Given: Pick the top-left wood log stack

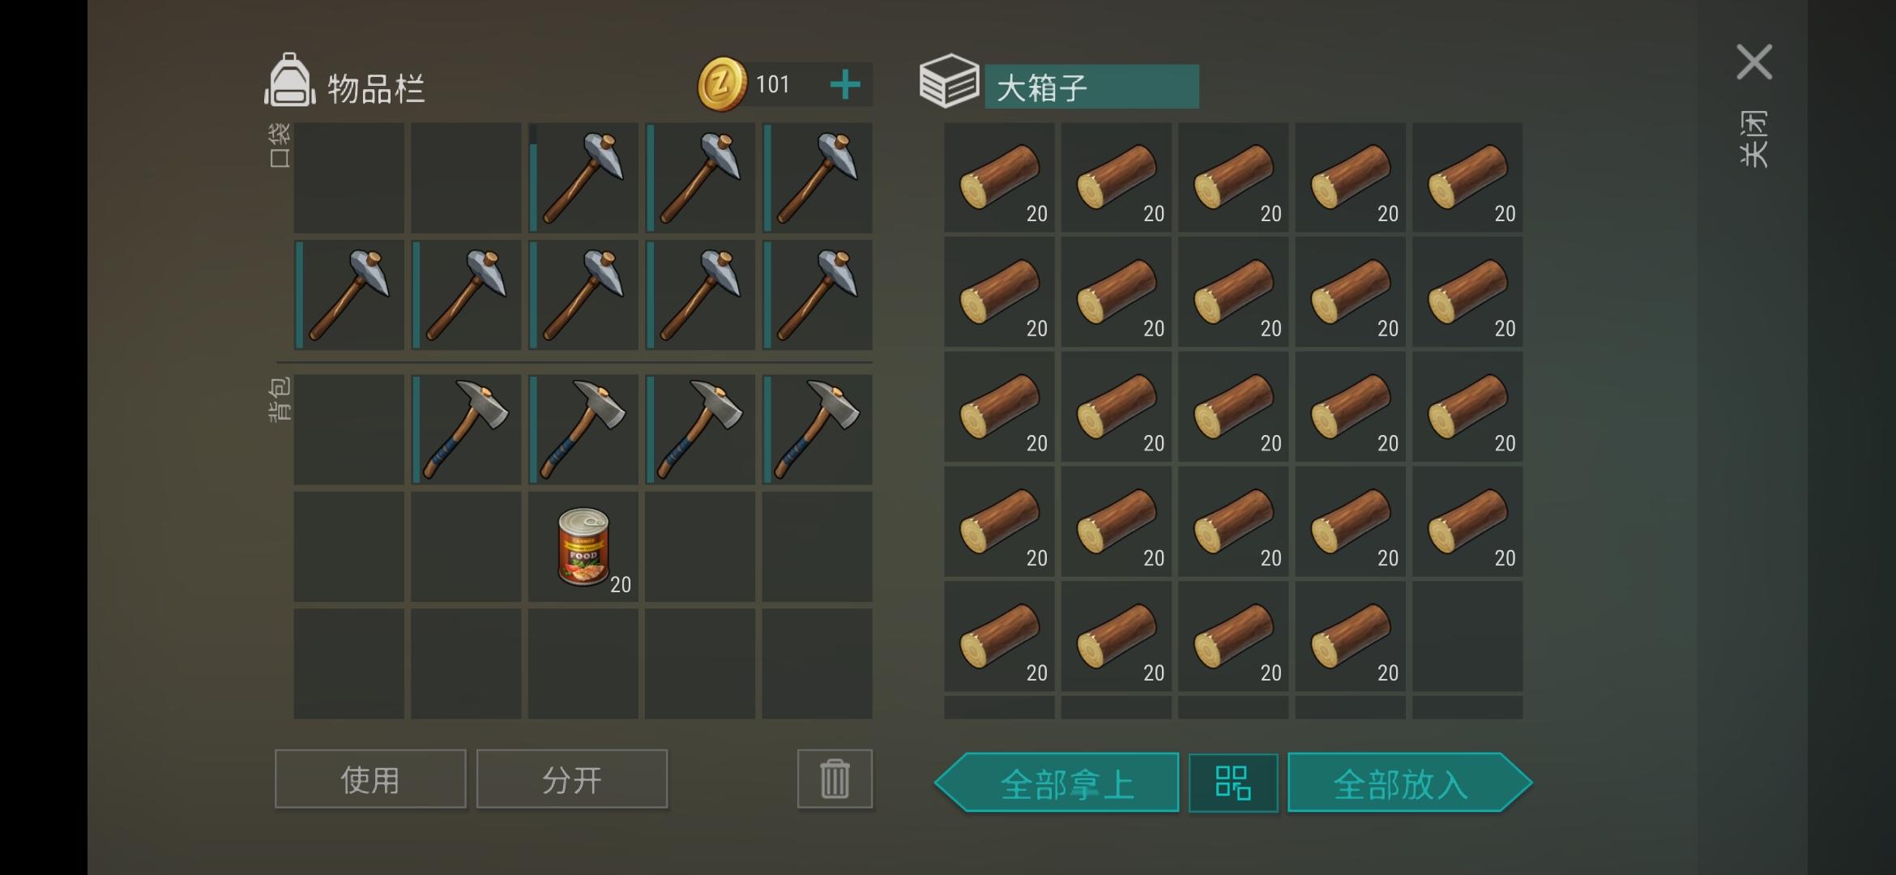Looking at the screenshot, I should click(x=999, y=178).
